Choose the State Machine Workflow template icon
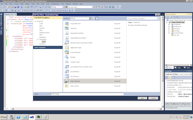 [x=67, y=38]
